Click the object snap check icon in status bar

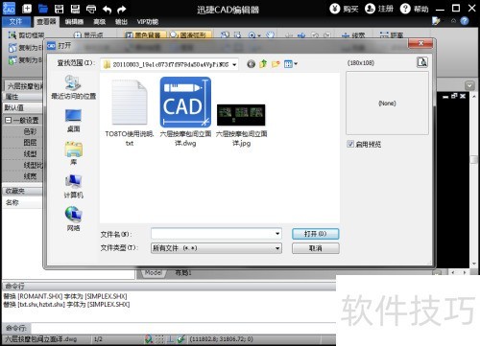pos(181,339)
